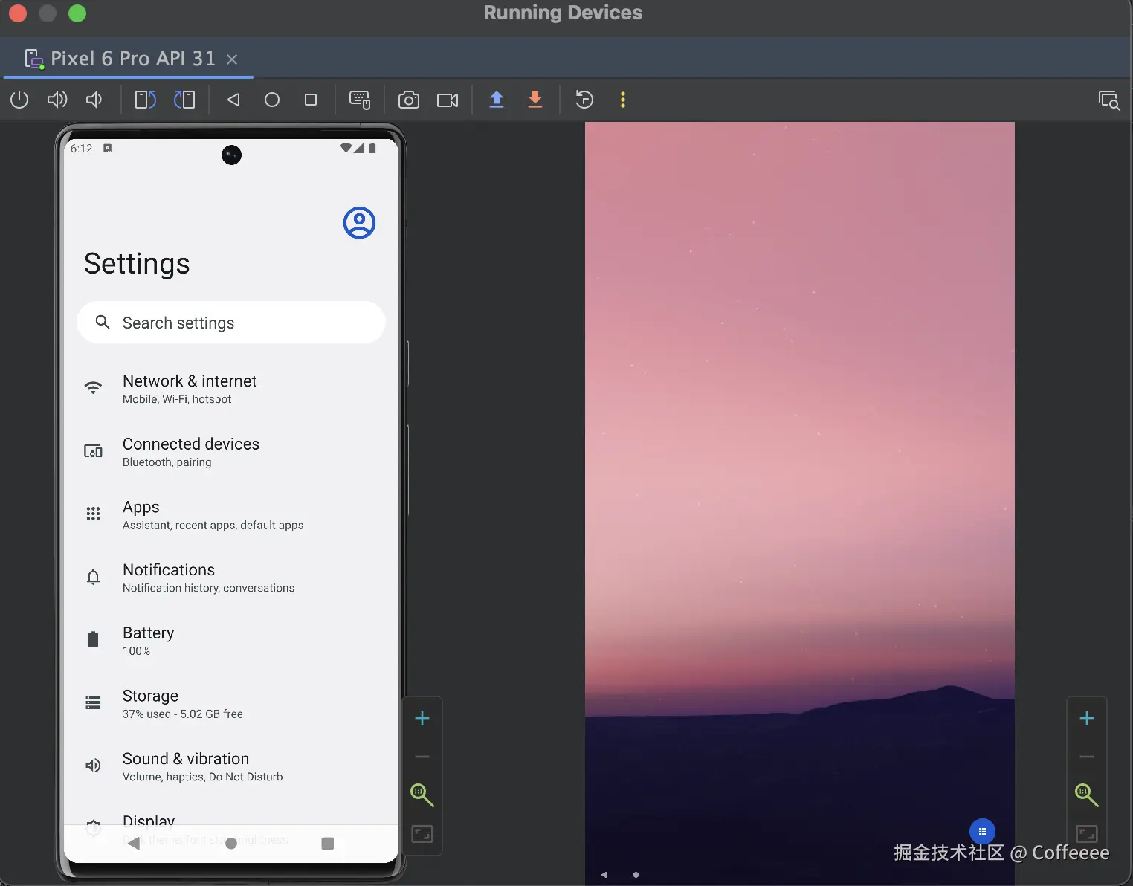Rotate the device left from the toolbar
The image size is (1133, 886).
click(146, 100)
